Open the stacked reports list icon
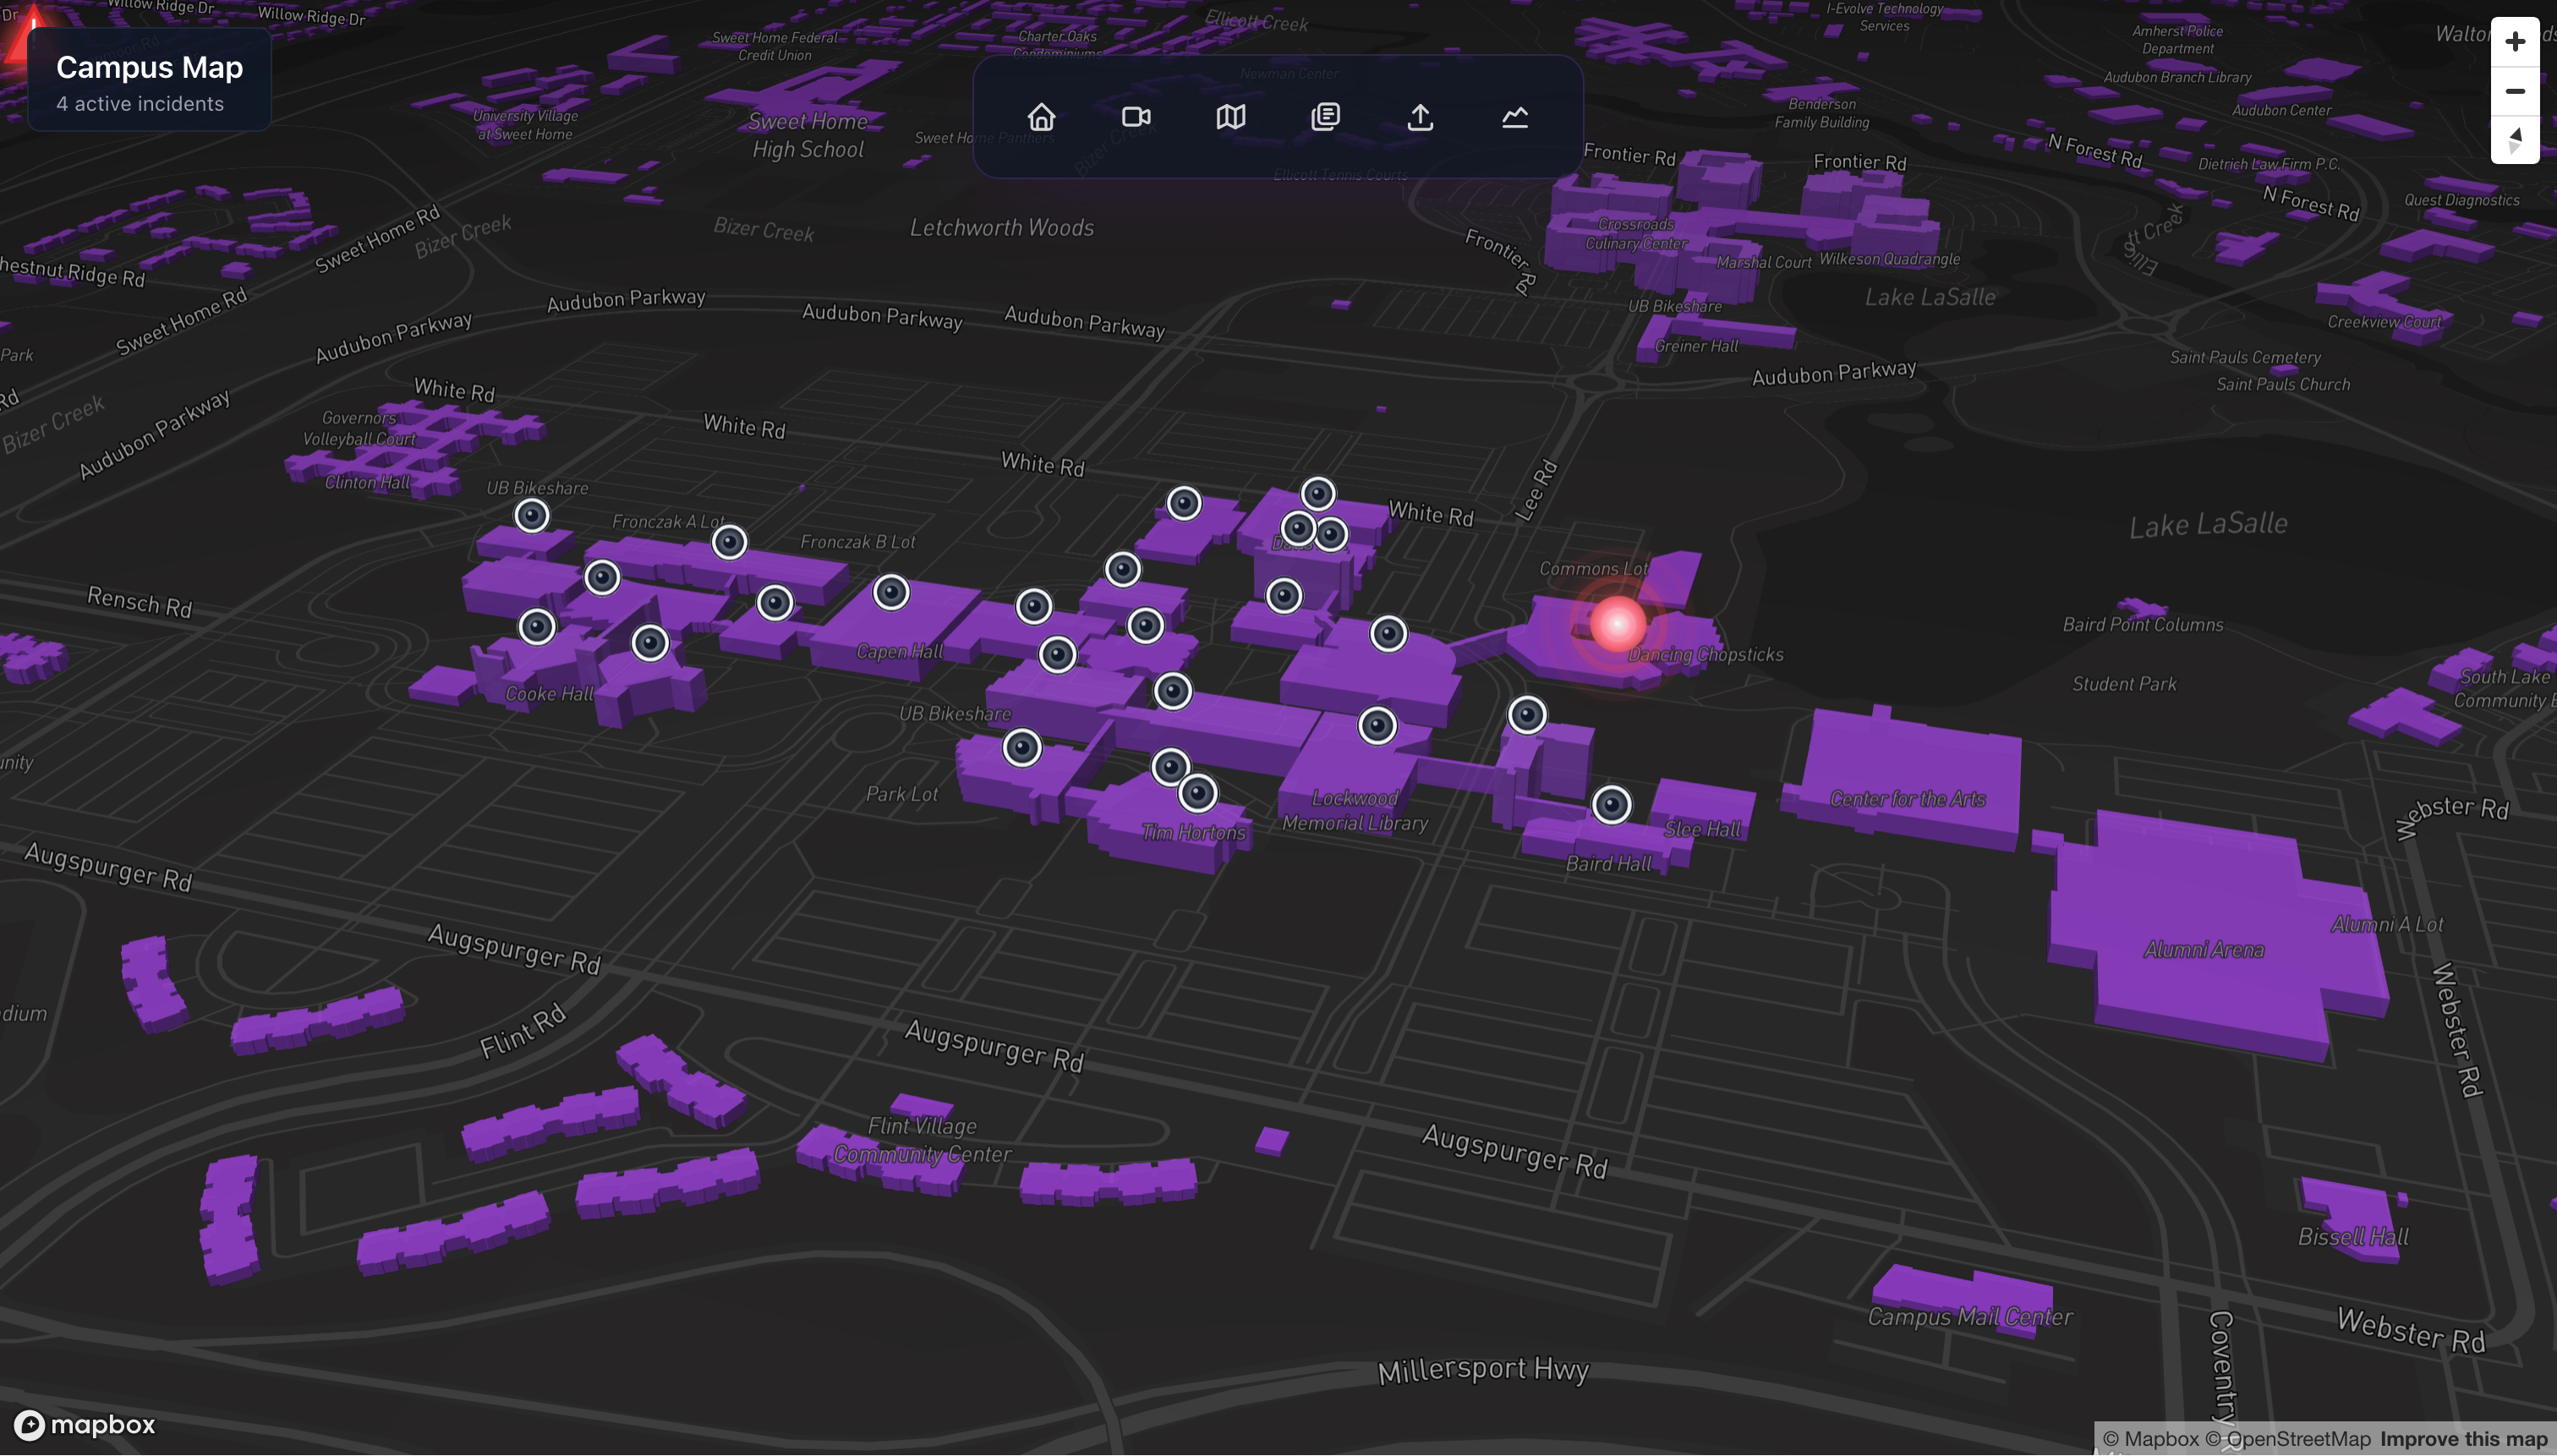The height and width of the screenshot is (1456, 2557). tap(1325, 117)
